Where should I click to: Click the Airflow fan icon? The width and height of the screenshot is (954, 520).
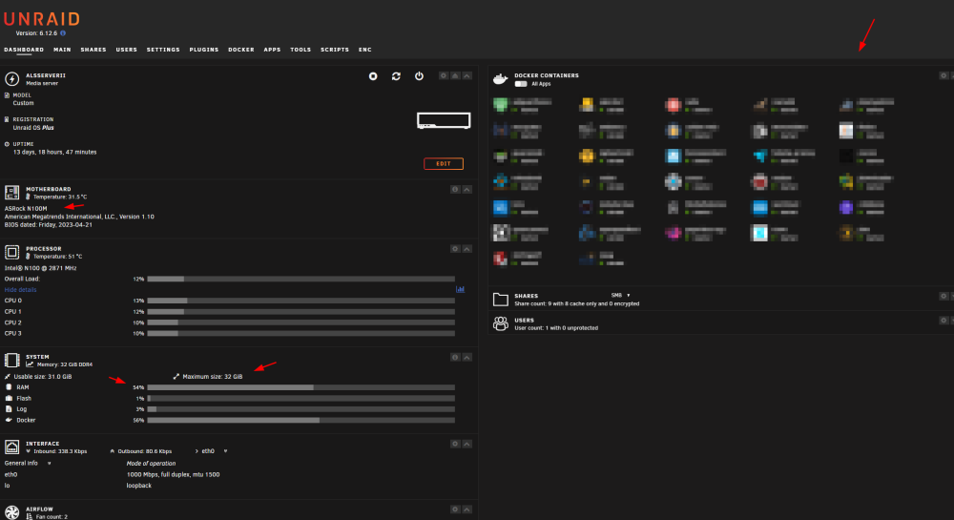point(11,512)
